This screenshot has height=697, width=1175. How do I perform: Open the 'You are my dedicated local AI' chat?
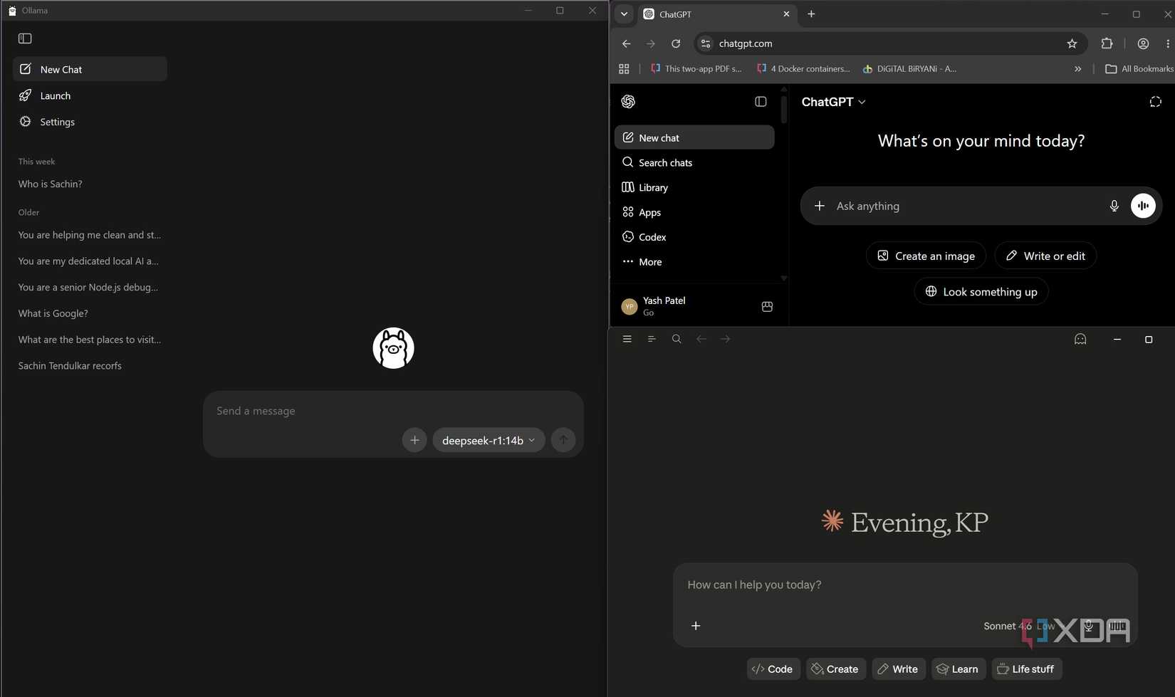[90, 261]
